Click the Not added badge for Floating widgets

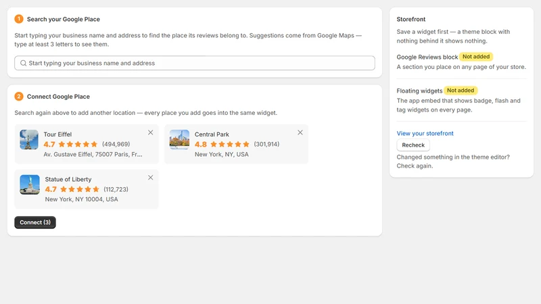tap(461, 91)
